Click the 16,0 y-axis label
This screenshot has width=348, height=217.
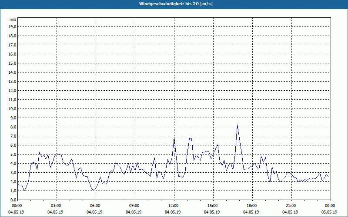(x=13, y=54)
